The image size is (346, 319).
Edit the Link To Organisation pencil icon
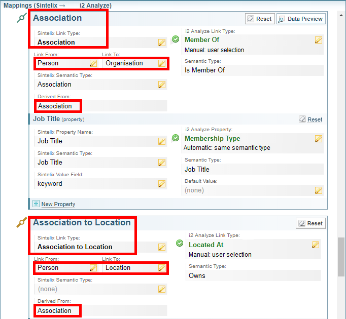click(162, 63)
